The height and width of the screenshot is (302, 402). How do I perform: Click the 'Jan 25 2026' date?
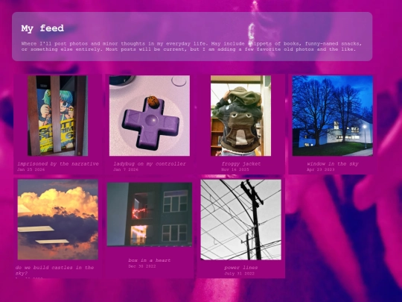coord(31,169)
